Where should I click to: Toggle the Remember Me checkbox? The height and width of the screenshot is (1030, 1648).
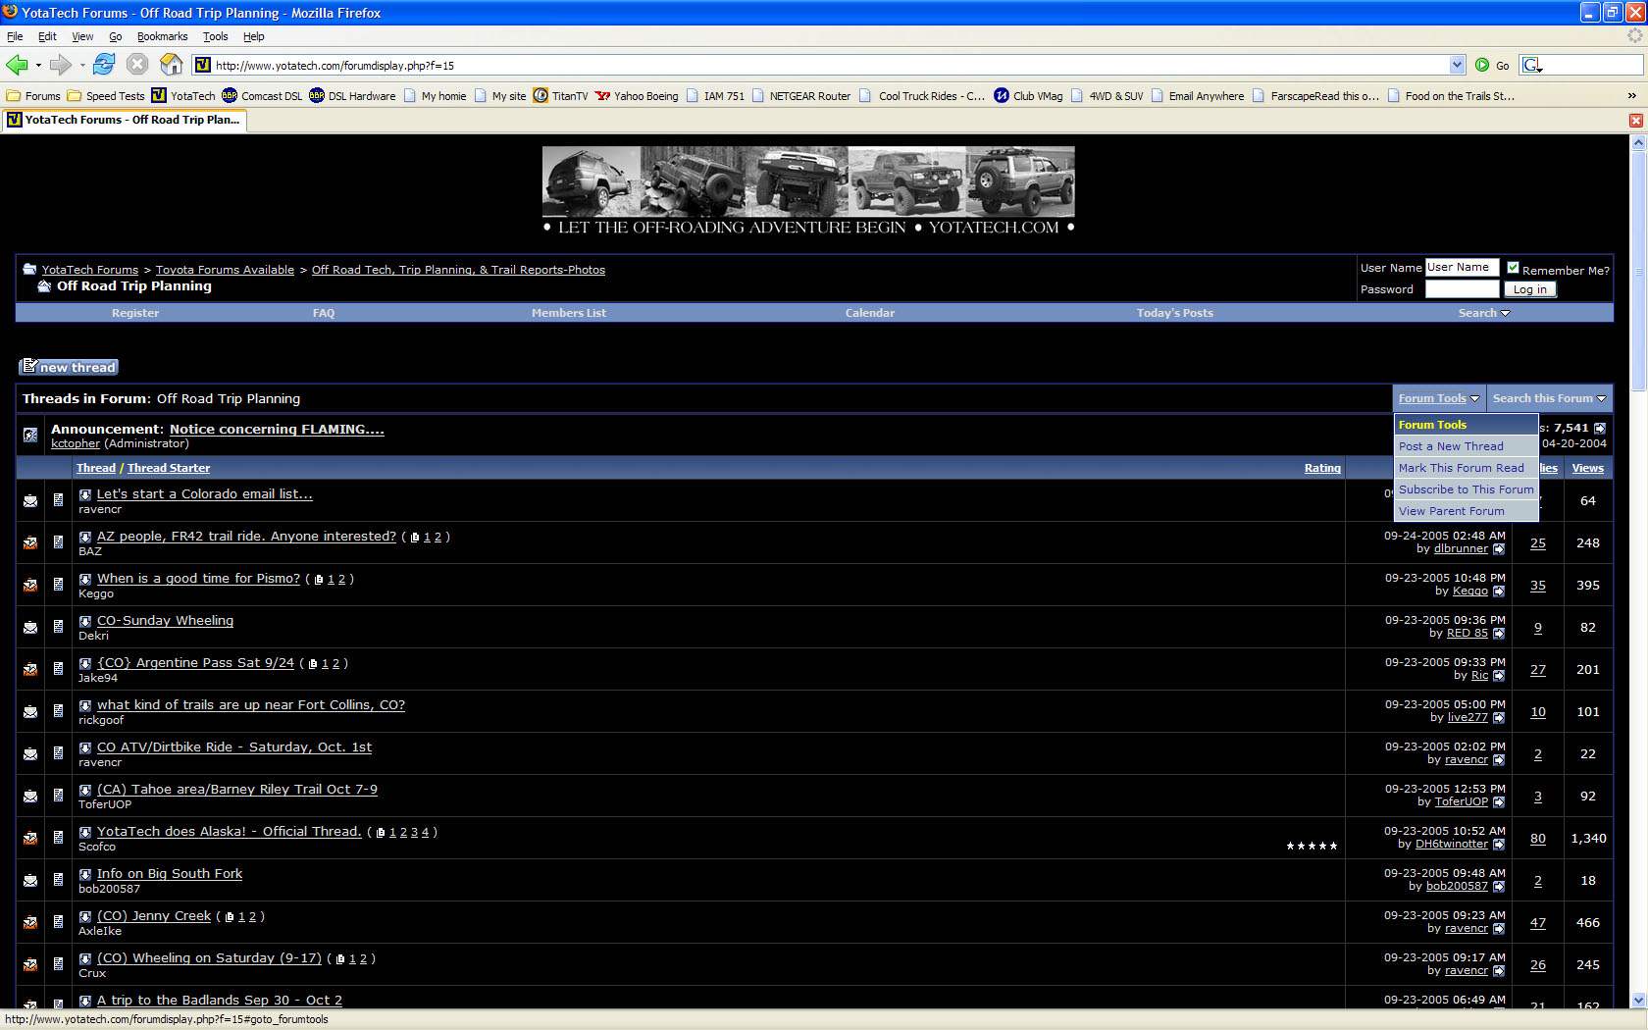coord(1513,268)
